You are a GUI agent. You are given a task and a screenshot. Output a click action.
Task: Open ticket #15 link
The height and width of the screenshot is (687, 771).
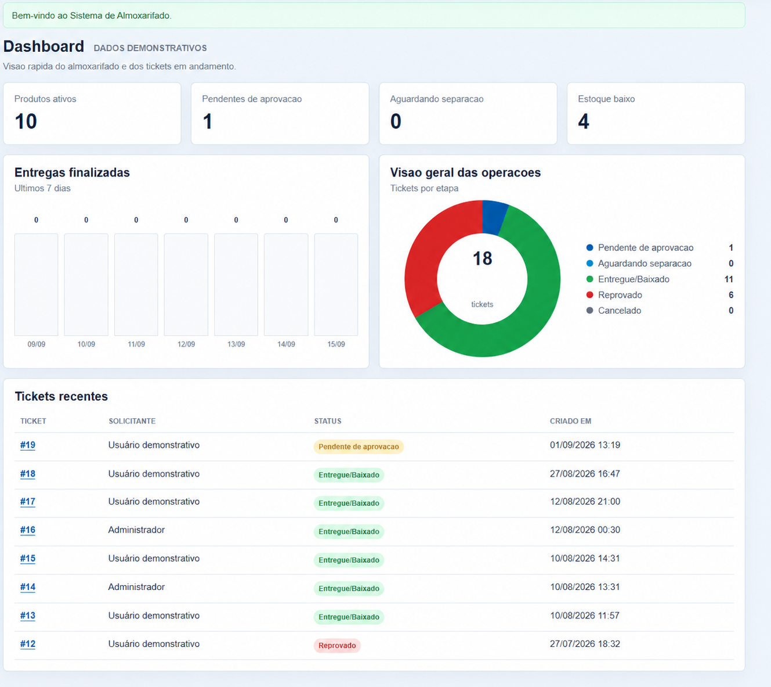(x=28, y=559)
